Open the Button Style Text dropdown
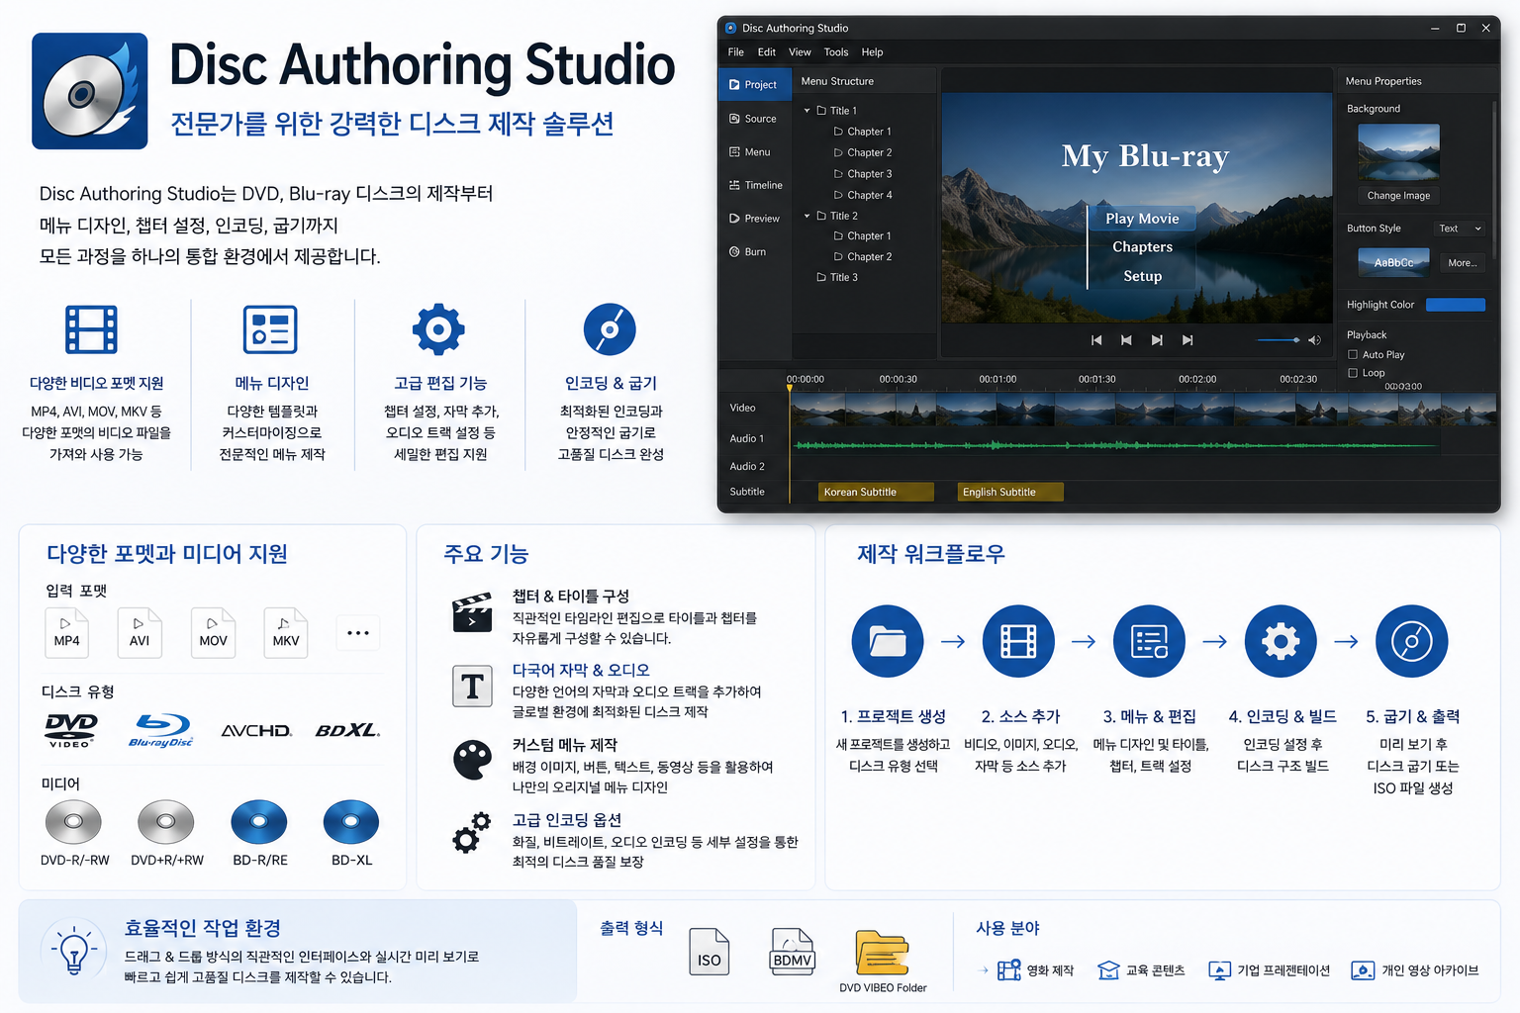This screenshot has width=1520, height=1013. (1460, 229)
